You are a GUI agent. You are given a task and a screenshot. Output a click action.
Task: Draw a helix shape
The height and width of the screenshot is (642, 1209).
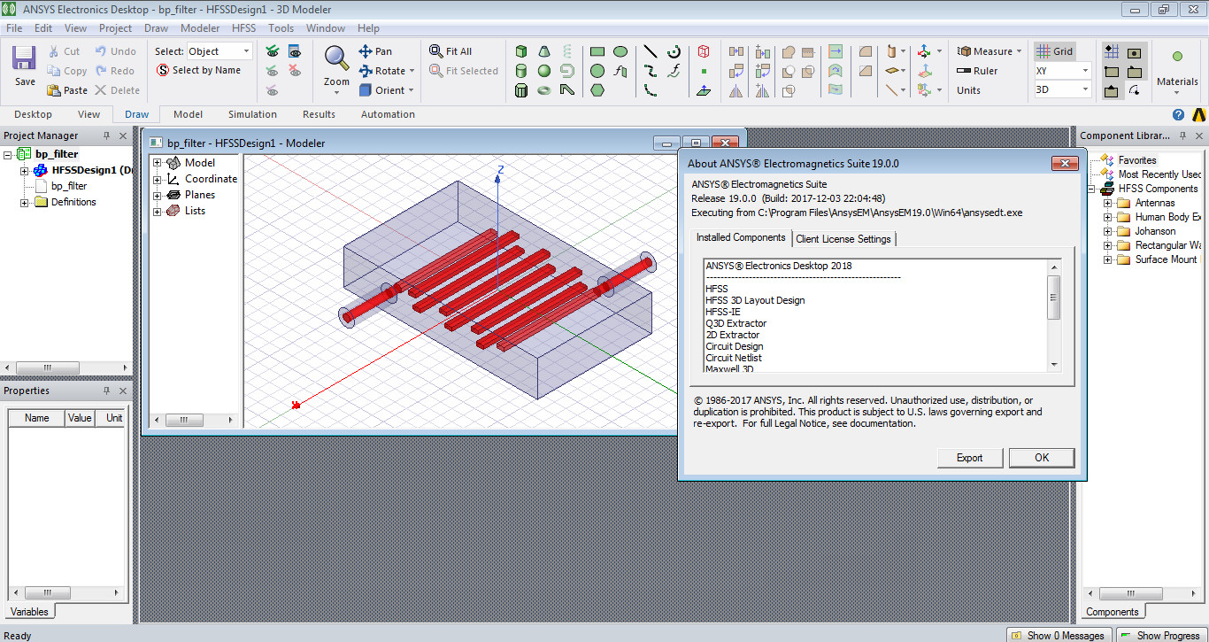[x=567, y=51]
